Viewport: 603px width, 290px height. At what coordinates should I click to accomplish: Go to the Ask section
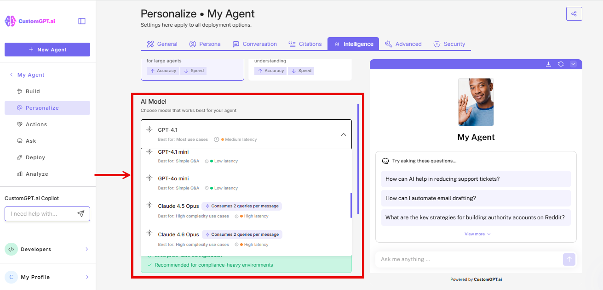click(30, 140)
